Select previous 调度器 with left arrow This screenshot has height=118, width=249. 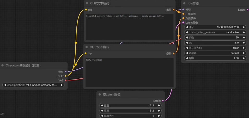pos(187,53)
